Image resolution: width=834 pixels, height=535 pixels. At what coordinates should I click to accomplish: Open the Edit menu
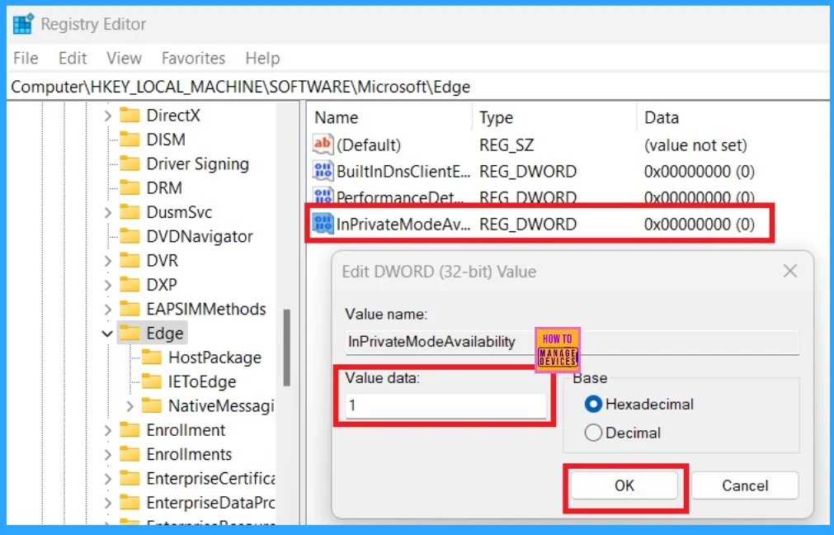(x=73, y=58)
